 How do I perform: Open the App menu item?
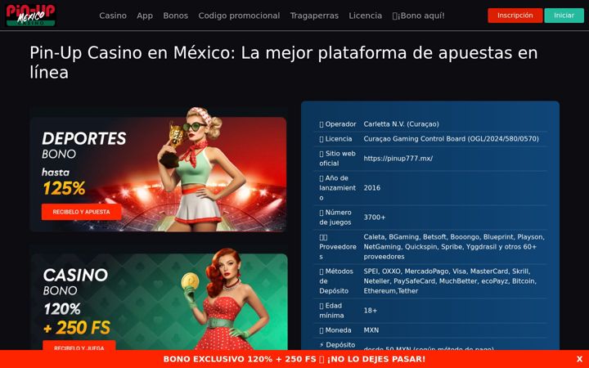click(x=145, y=16)
